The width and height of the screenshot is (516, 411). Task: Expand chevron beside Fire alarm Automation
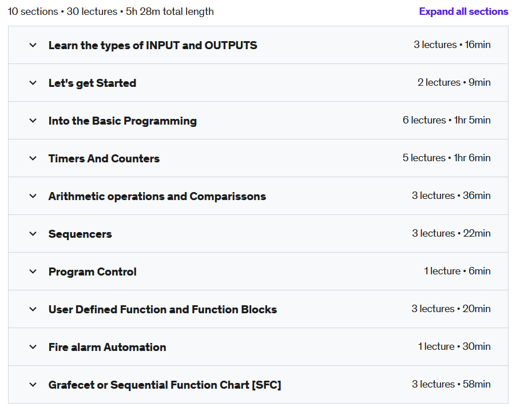pos(33,347)
